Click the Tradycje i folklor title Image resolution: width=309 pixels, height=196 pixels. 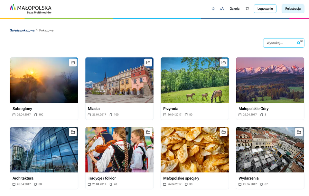(x=102, y=178)
